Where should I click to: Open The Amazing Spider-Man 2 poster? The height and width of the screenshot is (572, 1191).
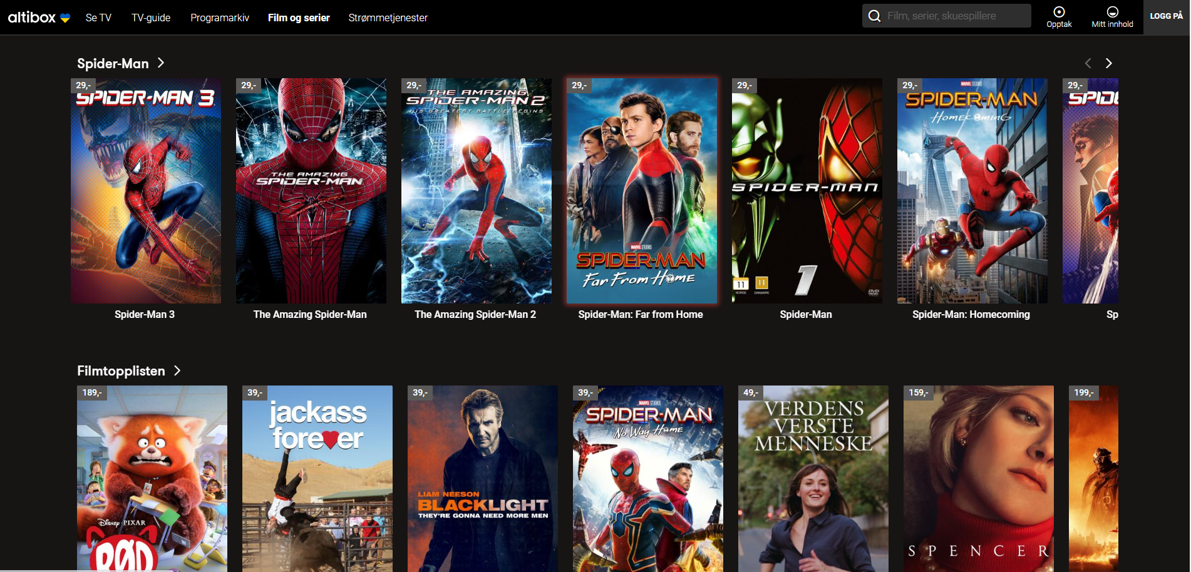(x=477, y=191)
